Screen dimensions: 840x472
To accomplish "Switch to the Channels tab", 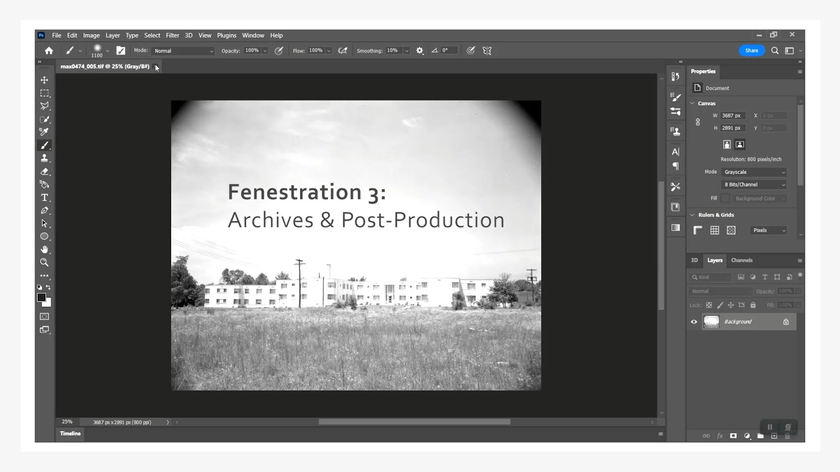I will click(742, 260).
